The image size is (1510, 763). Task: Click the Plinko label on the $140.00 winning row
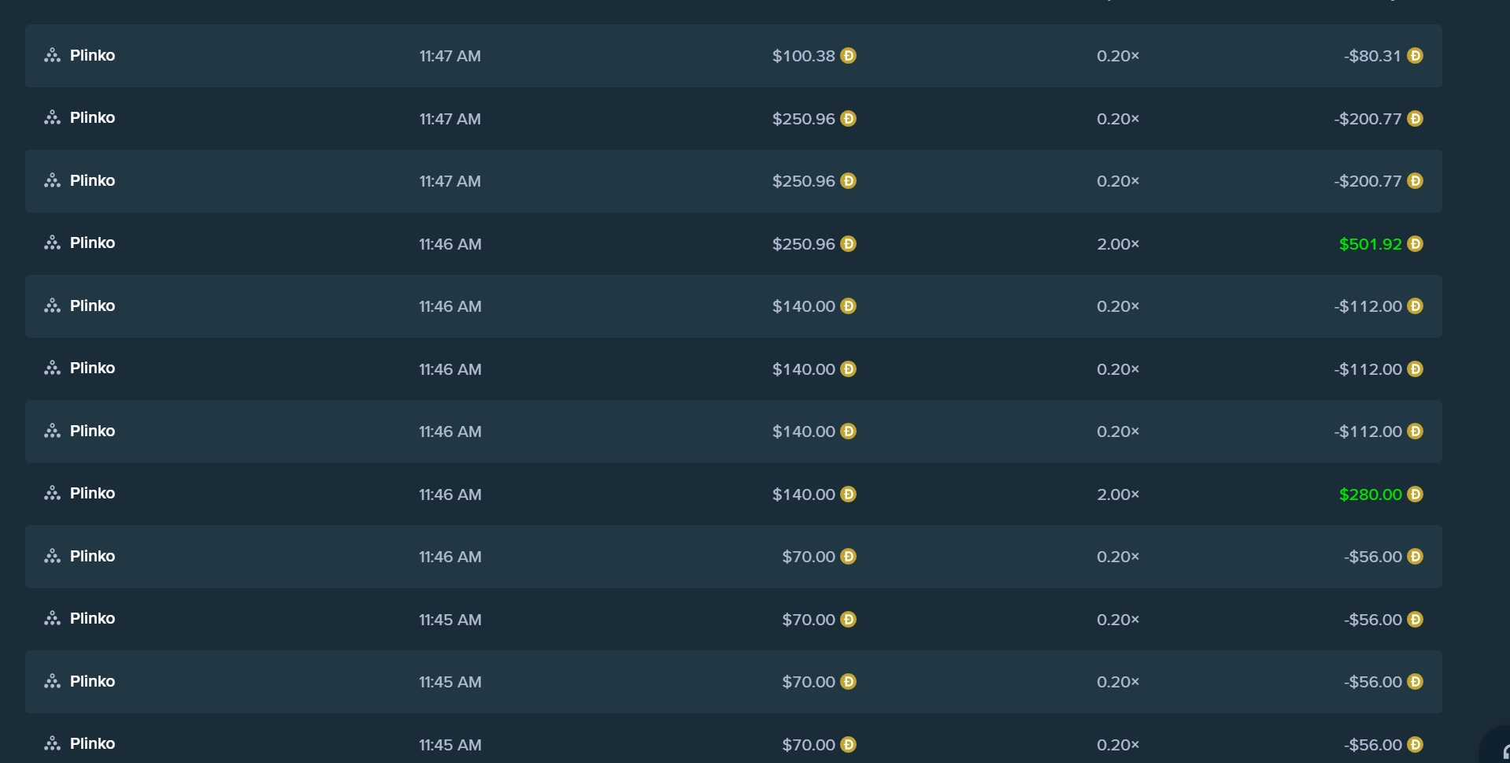point(92,493)
